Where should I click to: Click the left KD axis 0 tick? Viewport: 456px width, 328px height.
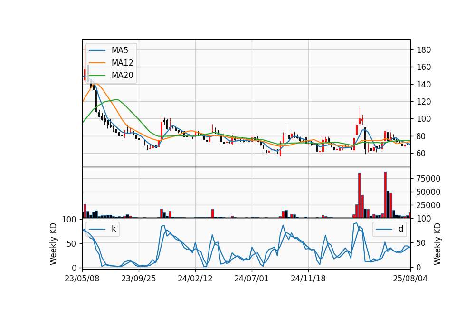74,268
